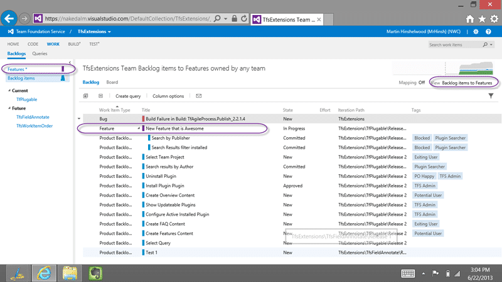Screen dimensions: 502x282
Task: Click Create query
Action: [x=128, y=96]
